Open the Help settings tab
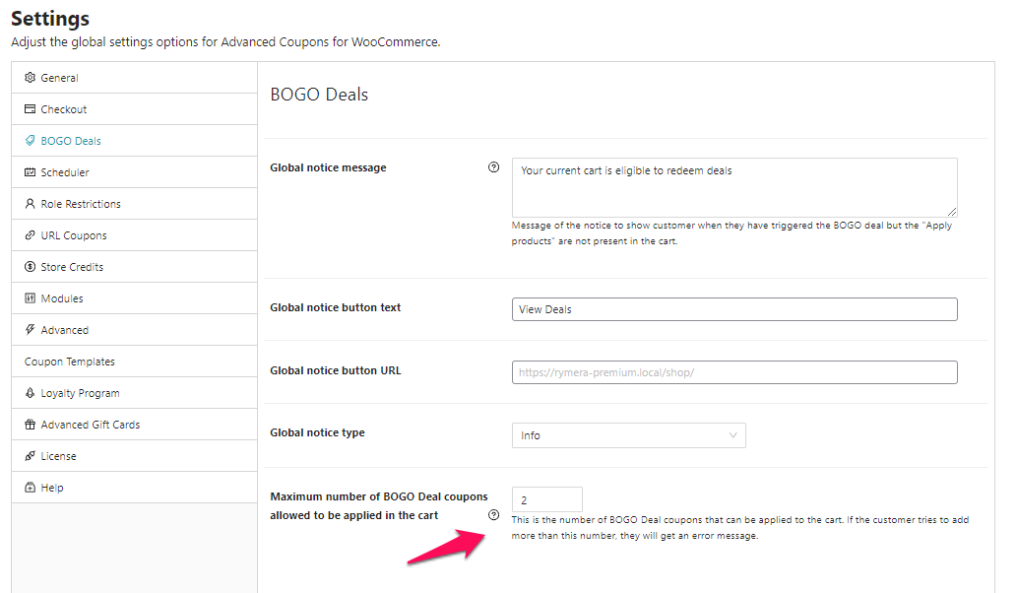This screenshot has width=1017, height=593. pyautogui.click(x=52, y=488)
